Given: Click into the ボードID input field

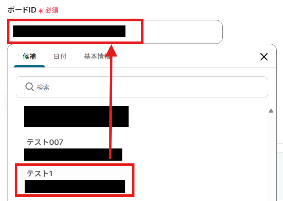Looking at the screenshot, I should (115, 32).
